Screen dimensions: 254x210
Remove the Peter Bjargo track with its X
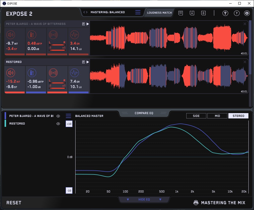[245, 24]
